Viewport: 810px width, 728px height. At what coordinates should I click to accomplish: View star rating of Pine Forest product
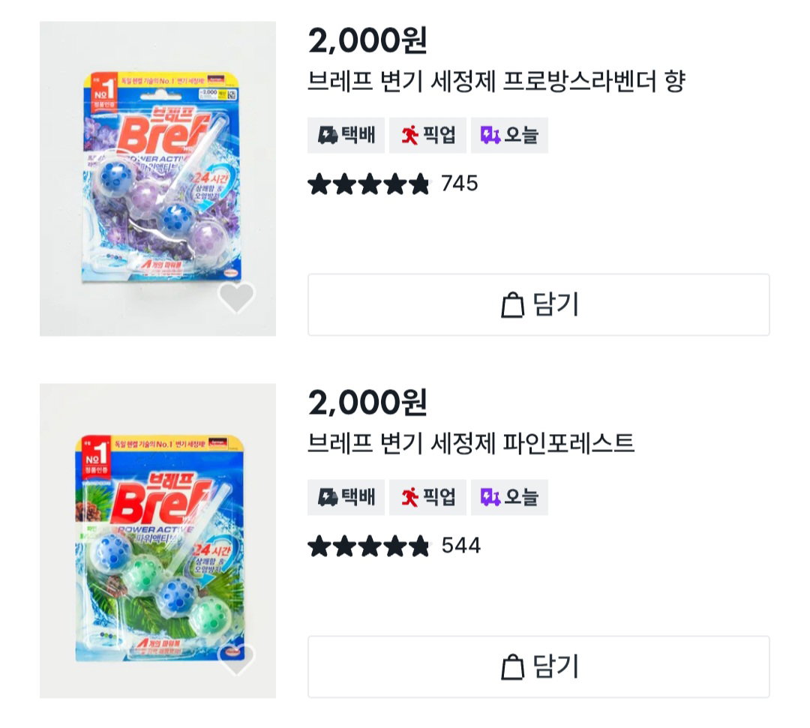[x=368, y=547]
